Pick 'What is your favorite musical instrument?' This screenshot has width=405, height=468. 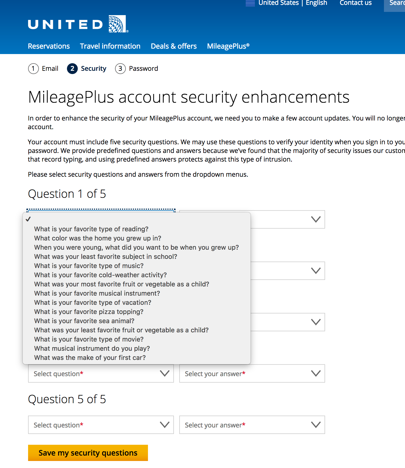coord(137,293)
